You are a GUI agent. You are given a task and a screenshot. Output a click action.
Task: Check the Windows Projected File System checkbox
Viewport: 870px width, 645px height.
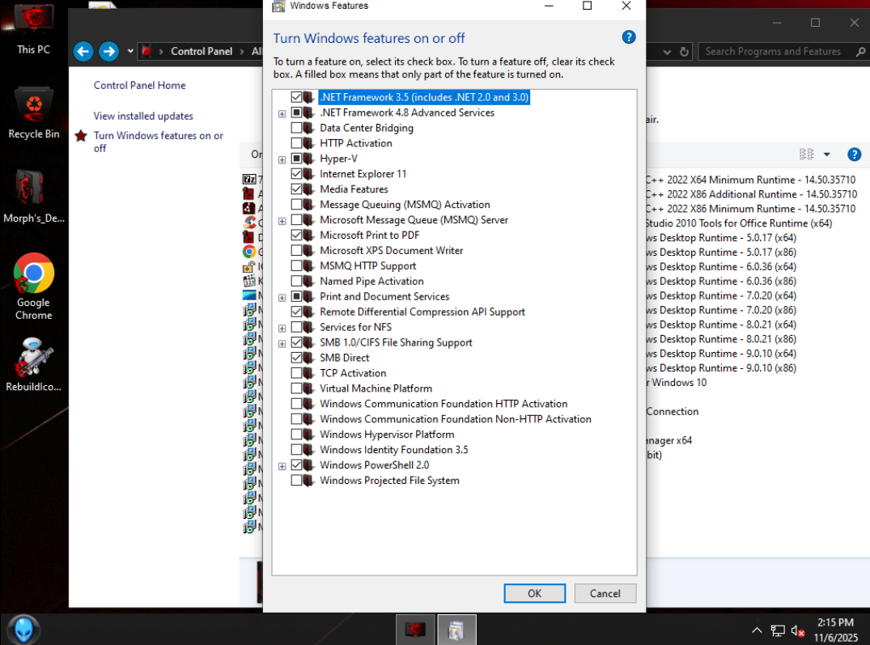pos(296,480)
